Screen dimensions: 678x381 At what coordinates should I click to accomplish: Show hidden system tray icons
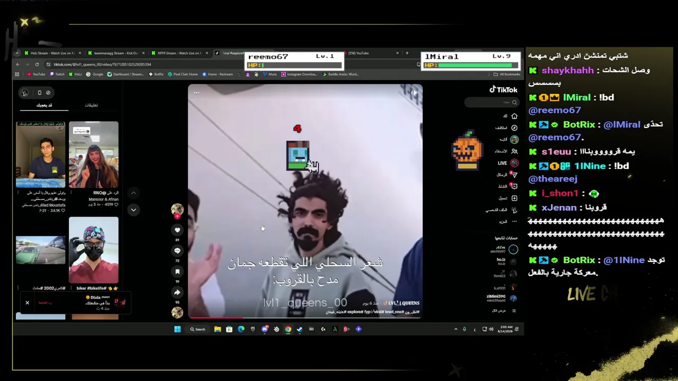click(x=456, y=329)
